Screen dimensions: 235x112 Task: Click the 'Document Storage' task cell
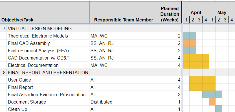[48, 102]
